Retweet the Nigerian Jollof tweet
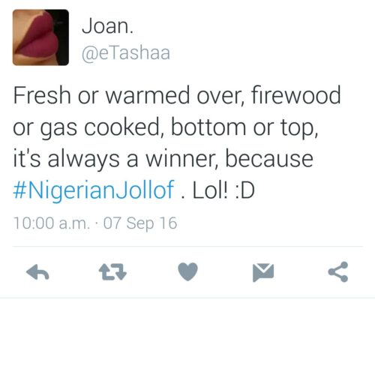375x375 pixels. pos(112,271)
